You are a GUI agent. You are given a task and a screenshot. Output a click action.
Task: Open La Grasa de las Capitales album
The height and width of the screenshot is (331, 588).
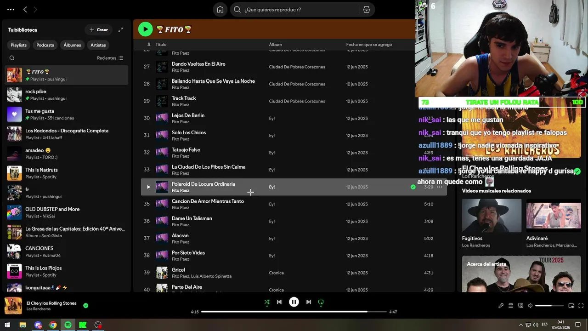tap(67, 232)
